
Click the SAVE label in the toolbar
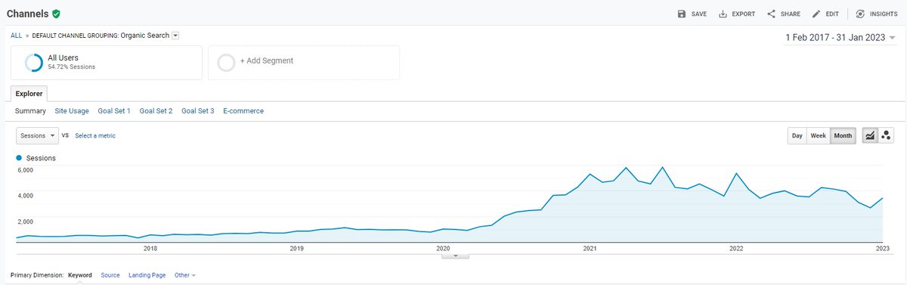(x=699, y=14)
